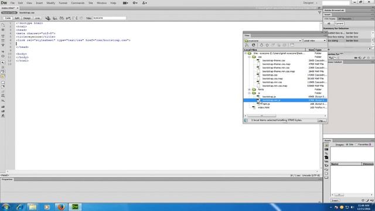Image resolution: width=375 pixels, height=211 pixels.
Task: Click the Windows Start button
Action: tap(6, 207)
